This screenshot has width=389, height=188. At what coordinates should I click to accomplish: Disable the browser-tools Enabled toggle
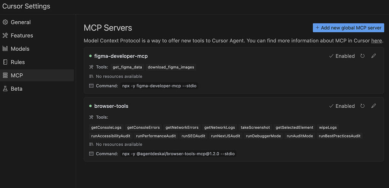coord(342,106)
